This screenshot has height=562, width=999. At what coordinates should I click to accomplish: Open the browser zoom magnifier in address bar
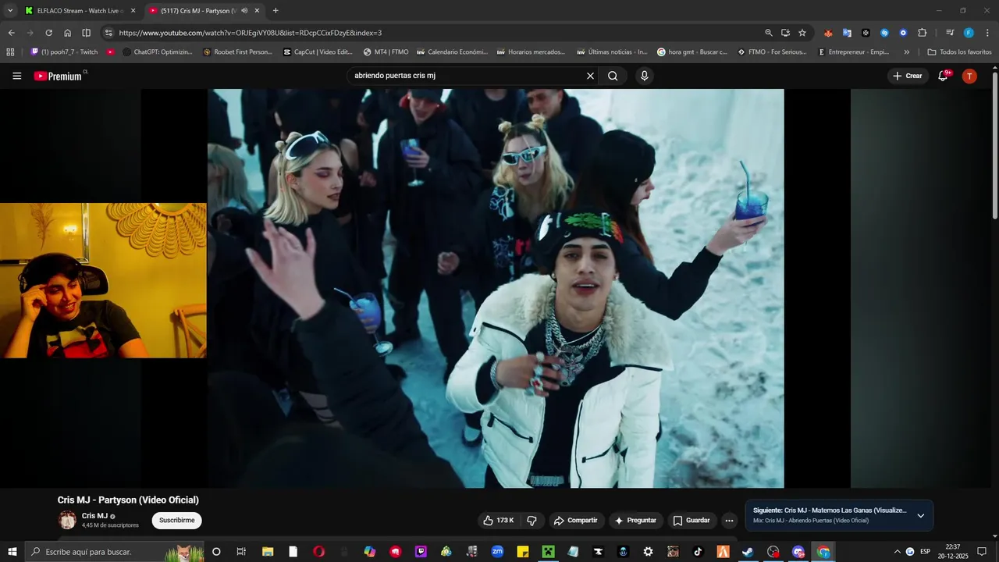pyautogui.click(x=769, y=33)
